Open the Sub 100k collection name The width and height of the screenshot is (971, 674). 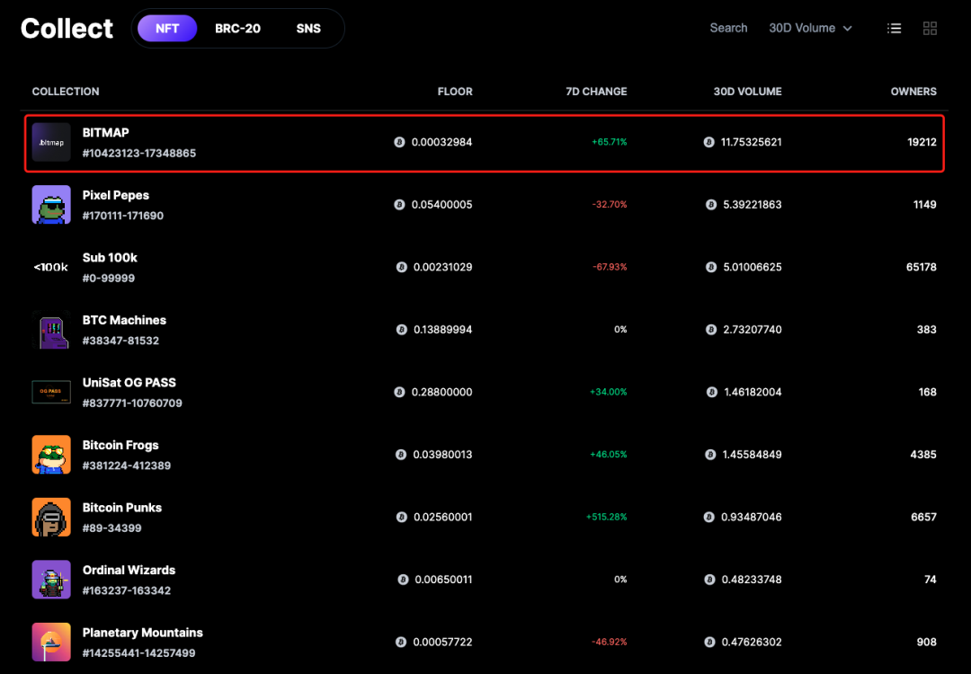click(110, 258)
